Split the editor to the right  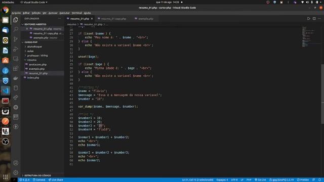314,19
